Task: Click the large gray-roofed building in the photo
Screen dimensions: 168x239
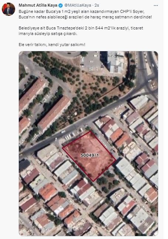Action: click(x=116, y=62)
